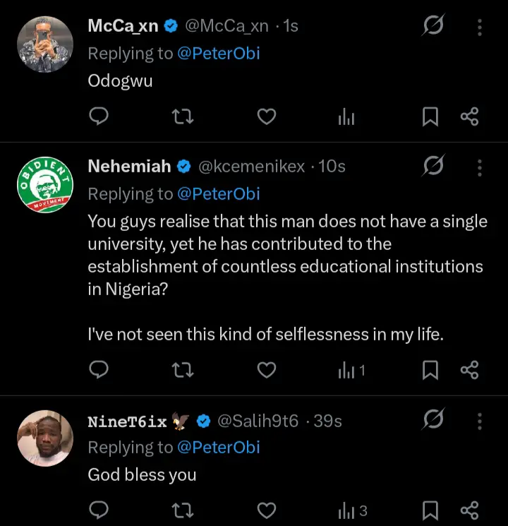This screenshot has width=508, height=526.
Task: Share McCa_xn's reply
Action: tap(470, 116)
